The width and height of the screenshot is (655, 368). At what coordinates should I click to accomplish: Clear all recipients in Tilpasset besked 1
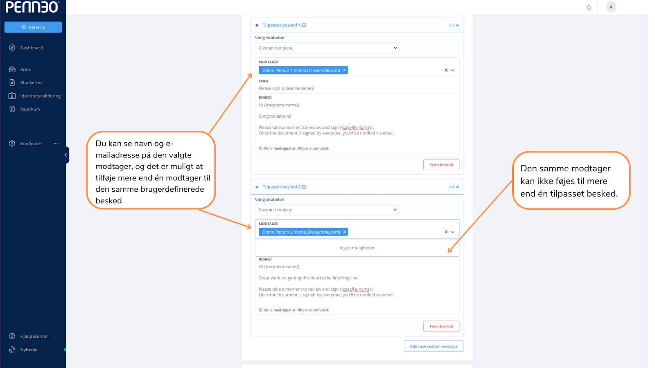446,70
